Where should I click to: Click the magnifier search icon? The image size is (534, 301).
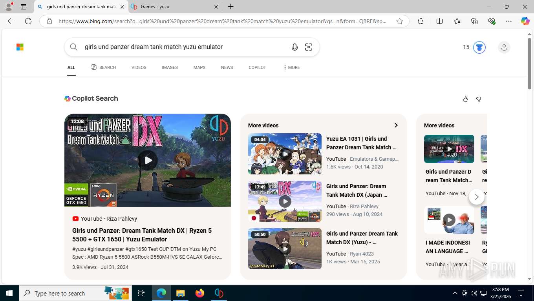(74, 47)
